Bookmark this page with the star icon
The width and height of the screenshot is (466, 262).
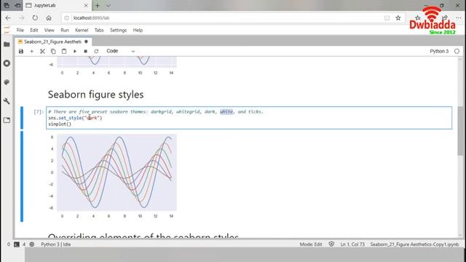(398, 17)
